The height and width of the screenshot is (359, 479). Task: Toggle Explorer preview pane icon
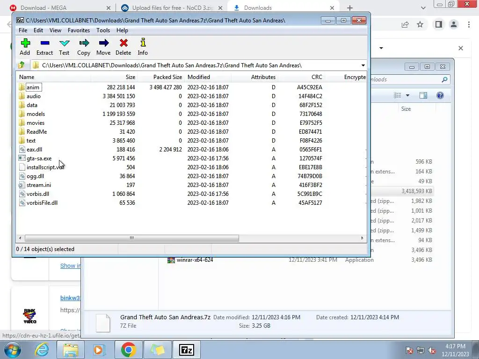(423, 95)
